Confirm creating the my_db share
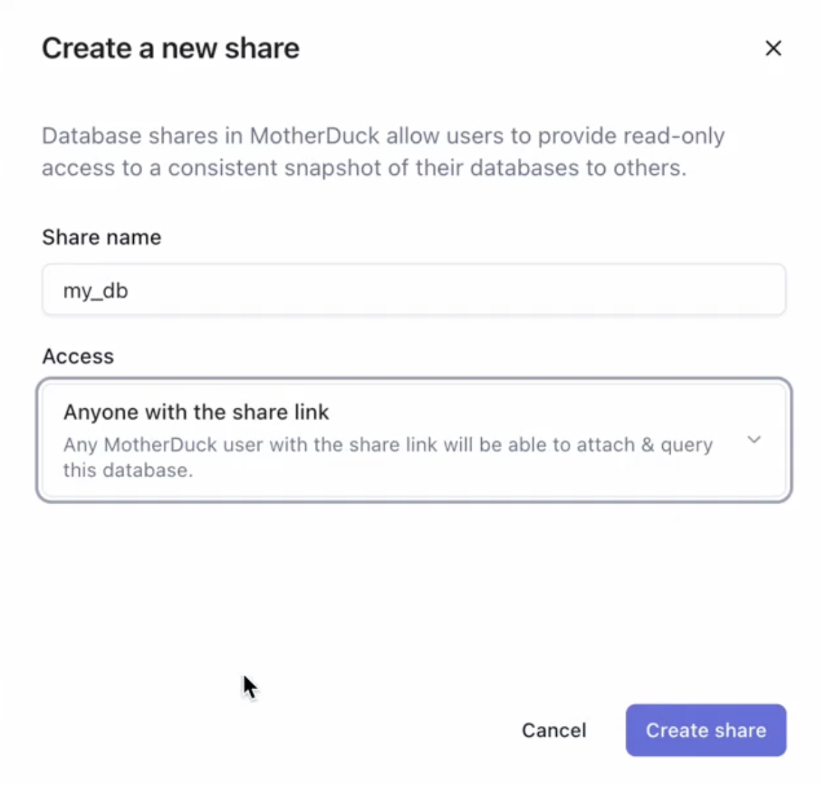 pos(706,730)
